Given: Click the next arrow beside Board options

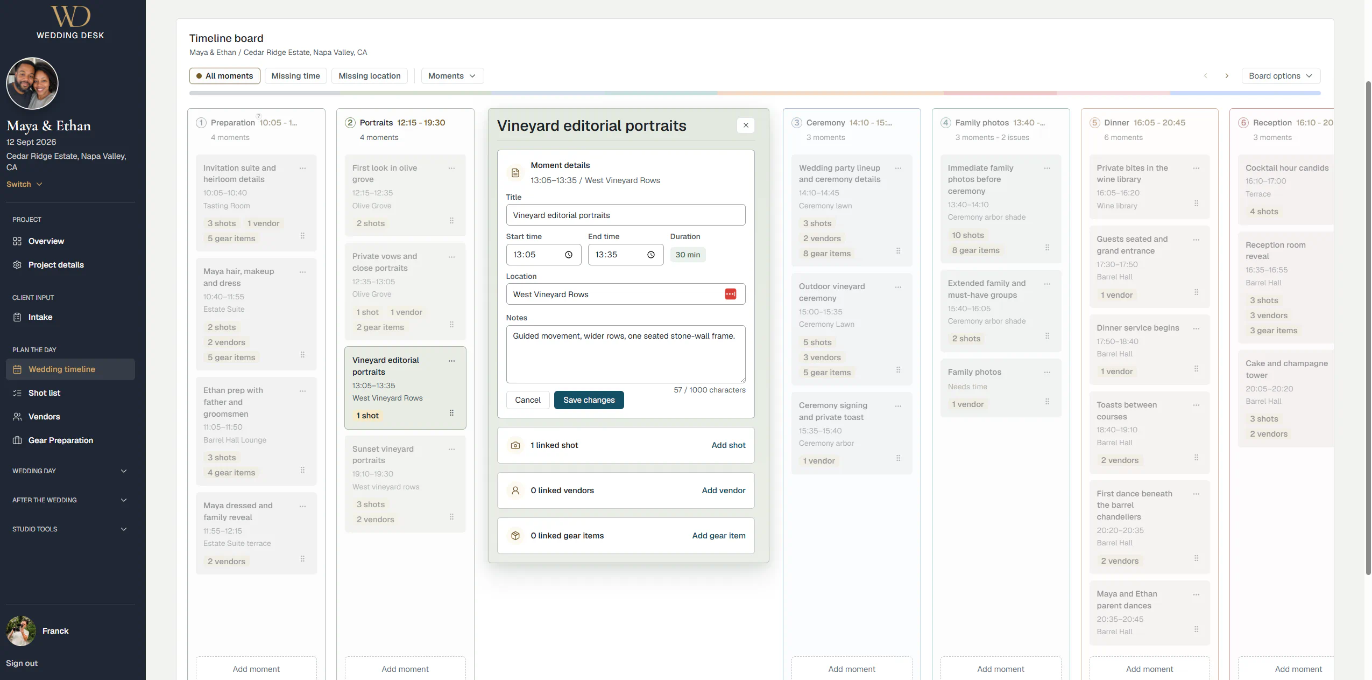Looking at the screenshot, I should coord(1227,76).
